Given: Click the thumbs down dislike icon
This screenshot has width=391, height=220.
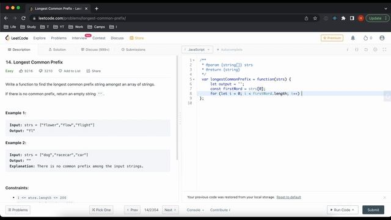Looking at the screenshot, I should pyautogui.click(x=41, y=71).
